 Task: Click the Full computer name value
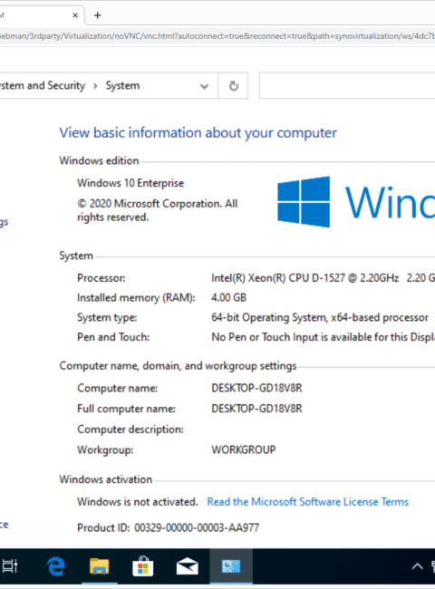[x=256, y=409]
